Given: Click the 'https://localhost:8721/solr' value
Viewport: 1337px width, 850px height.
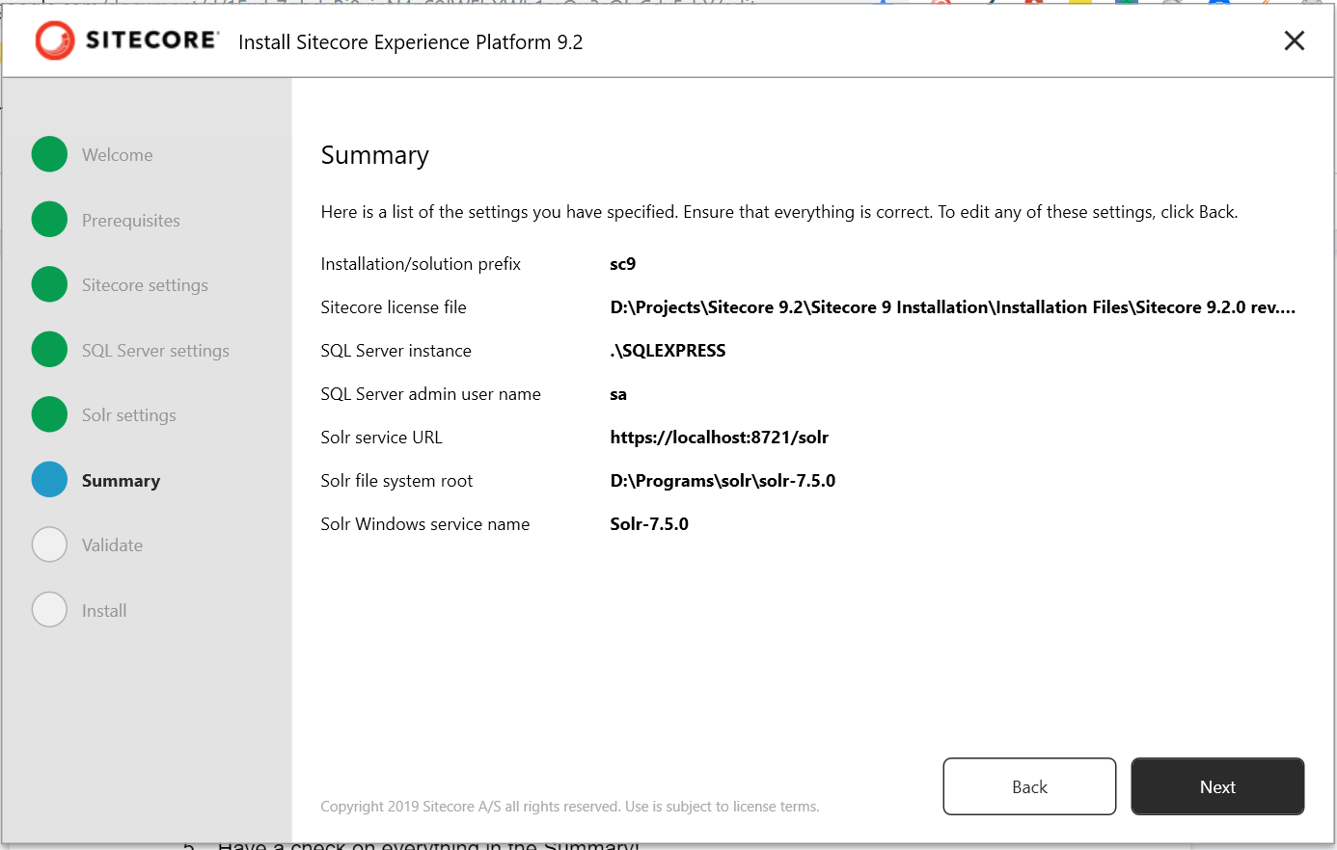Looking at the screenshot, I should (x=720, y=438).
